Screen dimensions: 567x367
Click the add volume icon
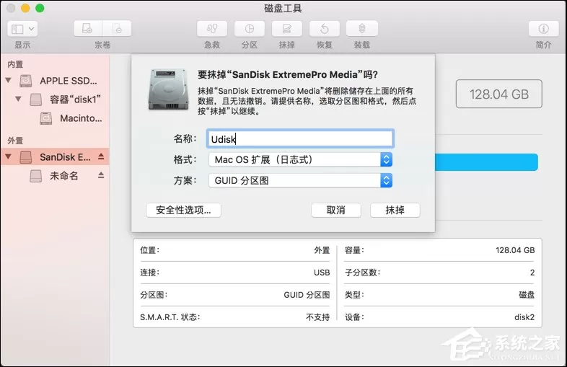click(88, 29)
